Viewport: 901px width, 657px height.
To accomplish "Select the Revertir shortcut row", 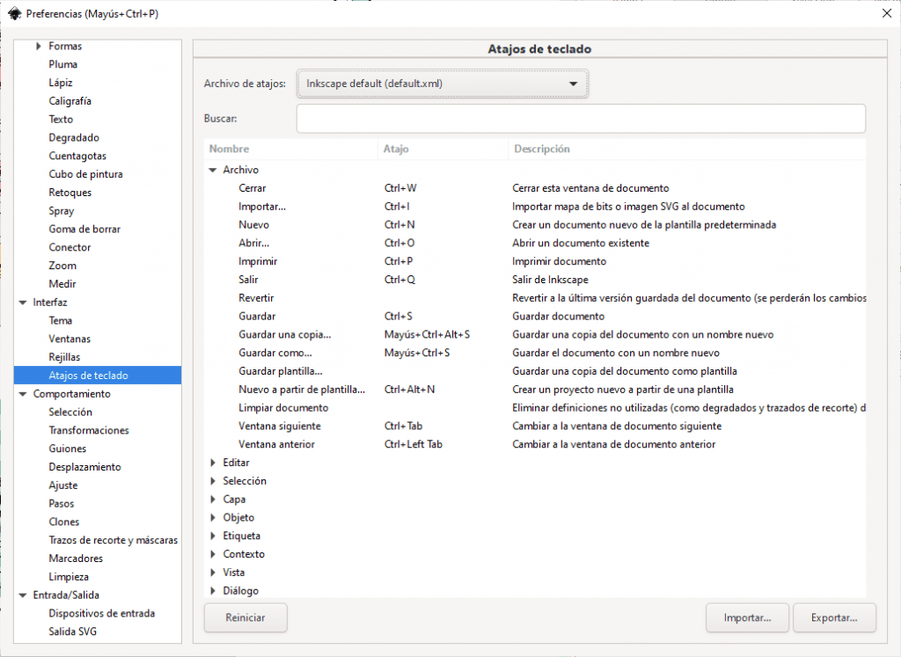I will pyautogui.click(x=535, y=298).
